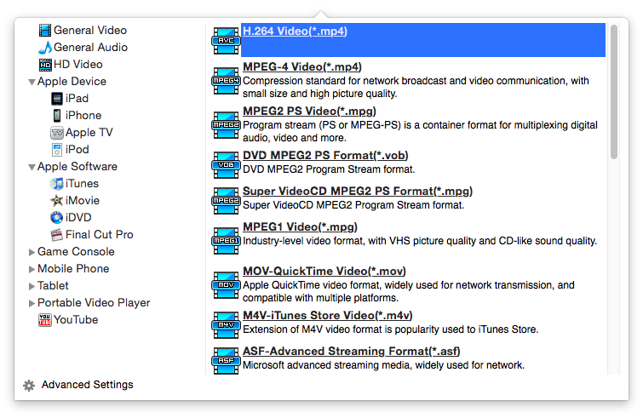Click the iPad device icon
Image resolution: width=643 pixels, height=418 pixels.
(x=57, y=99)
